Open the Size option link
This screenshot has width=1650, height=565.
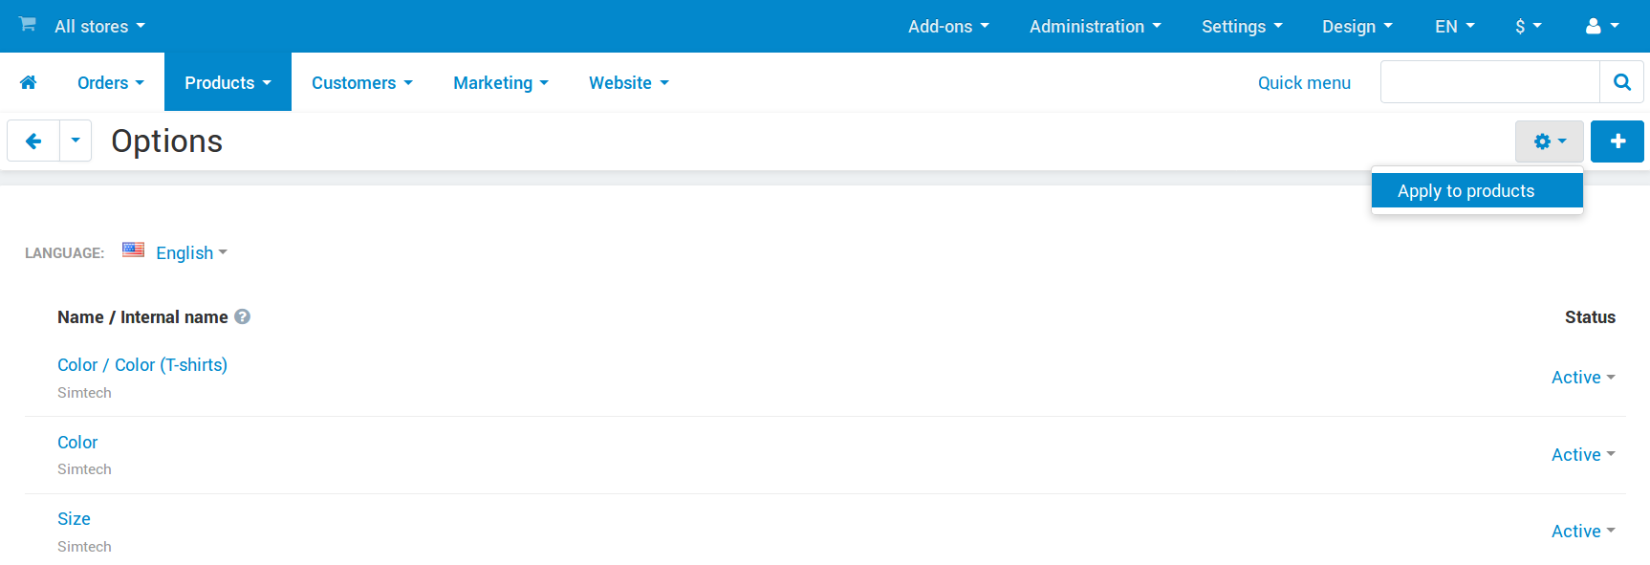[74, 519]
